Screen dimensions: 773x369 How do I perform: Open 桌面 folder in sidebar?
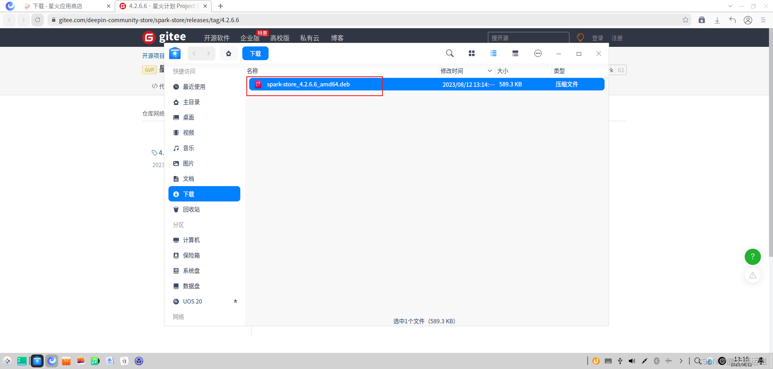point(204,117)
